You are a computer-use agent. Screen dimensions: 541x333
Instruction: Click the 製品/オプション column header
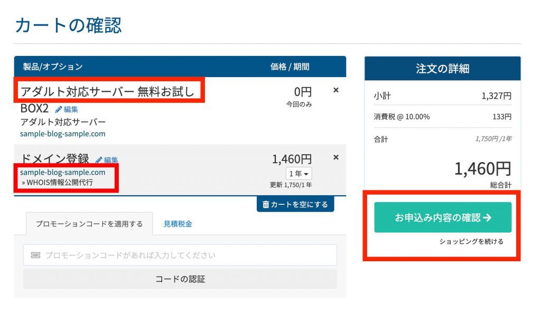coord(53,66)
